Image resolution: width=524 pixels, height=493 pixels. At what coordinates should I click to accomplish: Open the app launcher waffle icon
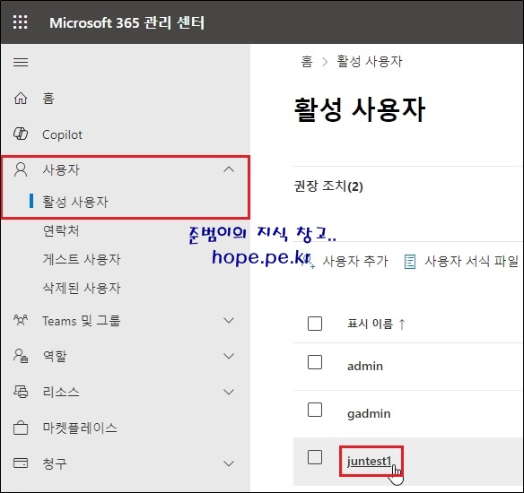[21, 22]
